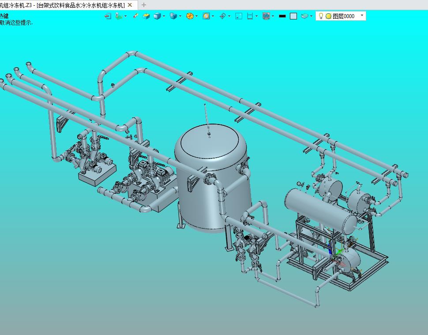Click the green sketch plane icon
The image size is (428, 335).
pyautogui.click(x=119, y=16)
